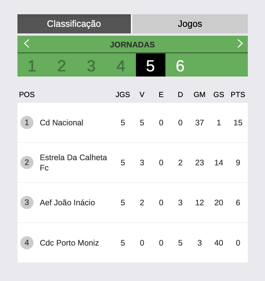The height and width of the screenshot is (281, 265).
Task: Choose jornada 3
Action: 91,66
